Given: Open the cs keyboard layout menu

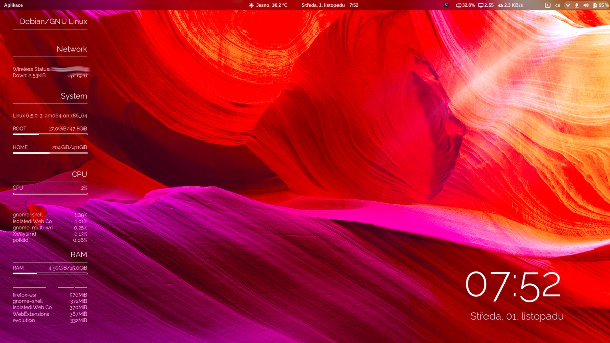Looking at the screenshot, I should coord(558,5).
